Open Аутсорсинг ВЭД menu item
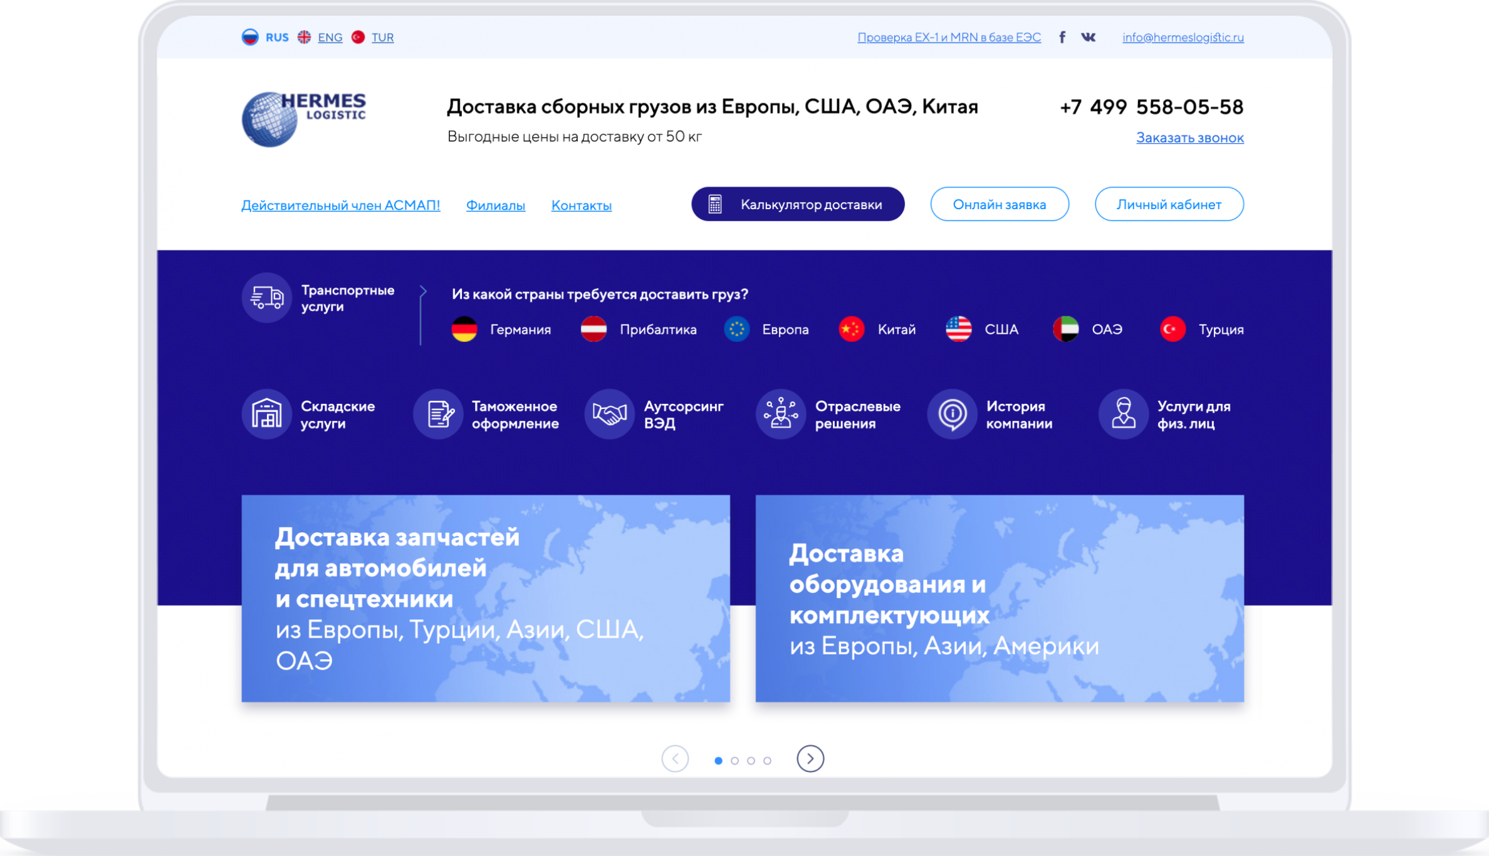Viewport: 1489px width, 856px height. [684, 415]
